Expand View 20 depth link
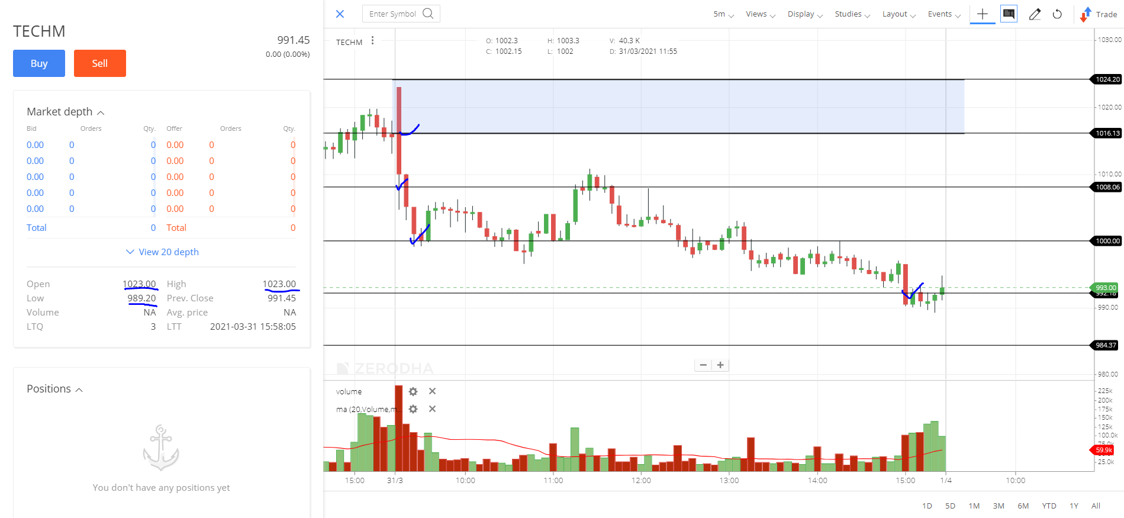The width and height of the screenshot is (1124, 518). [162, 252]
